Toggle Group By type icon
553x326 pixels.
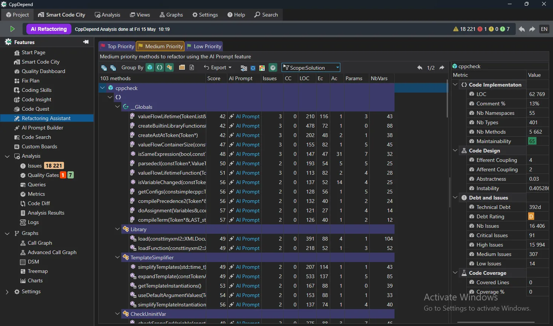[169, 67]
